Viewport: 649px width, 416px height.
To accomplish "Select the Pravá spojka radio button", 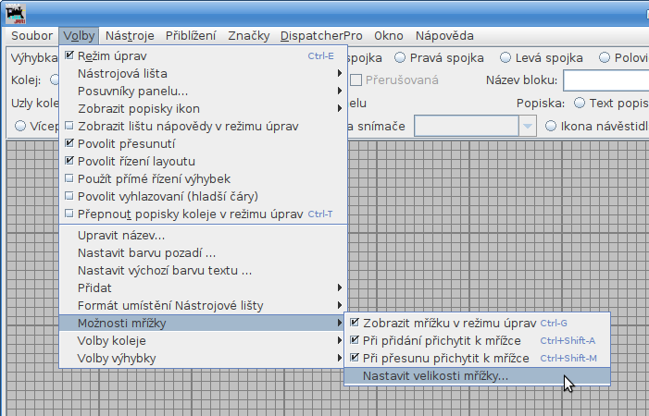I will 401,57.
